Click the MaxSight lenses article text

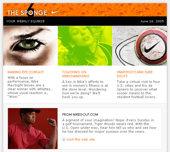pos(30,87)
